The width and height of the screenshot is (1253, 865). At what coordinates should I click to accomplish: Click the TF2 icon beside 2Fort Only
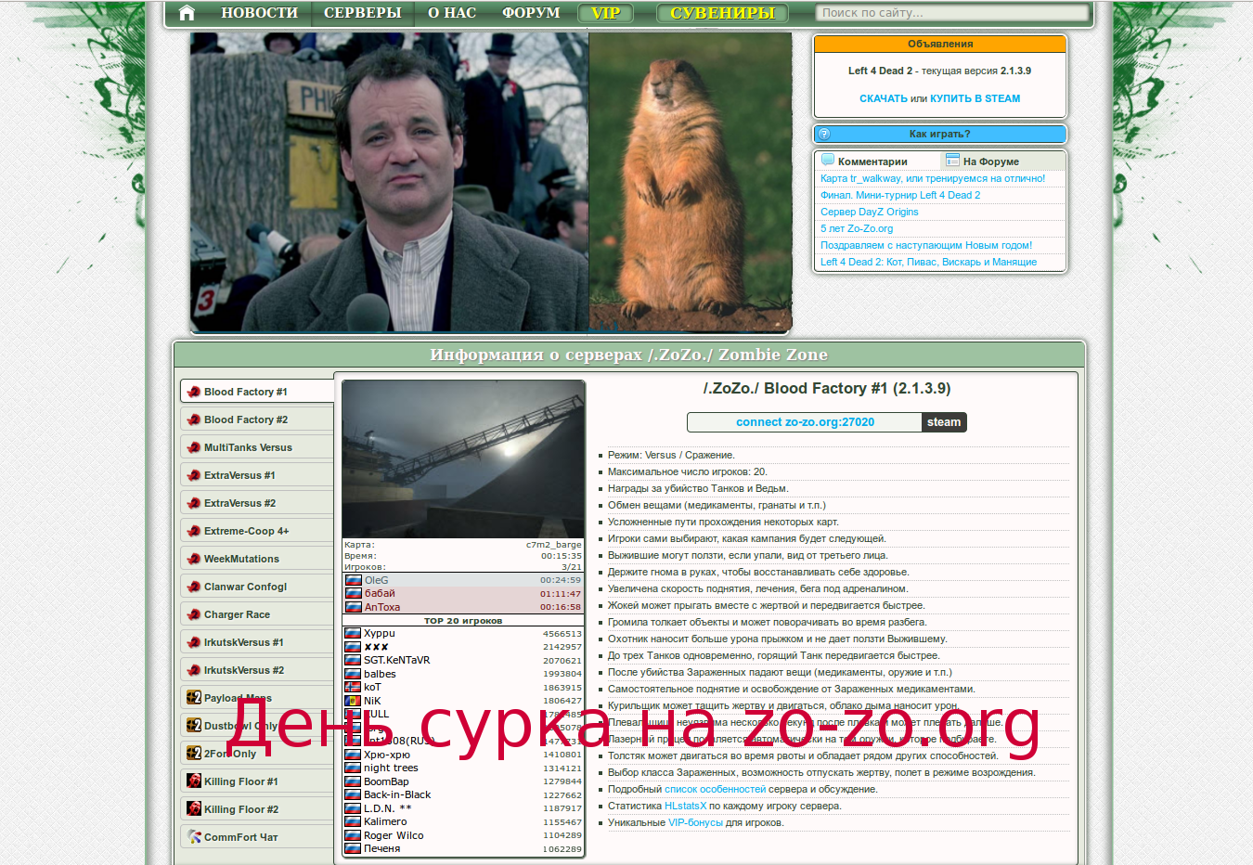194,753
